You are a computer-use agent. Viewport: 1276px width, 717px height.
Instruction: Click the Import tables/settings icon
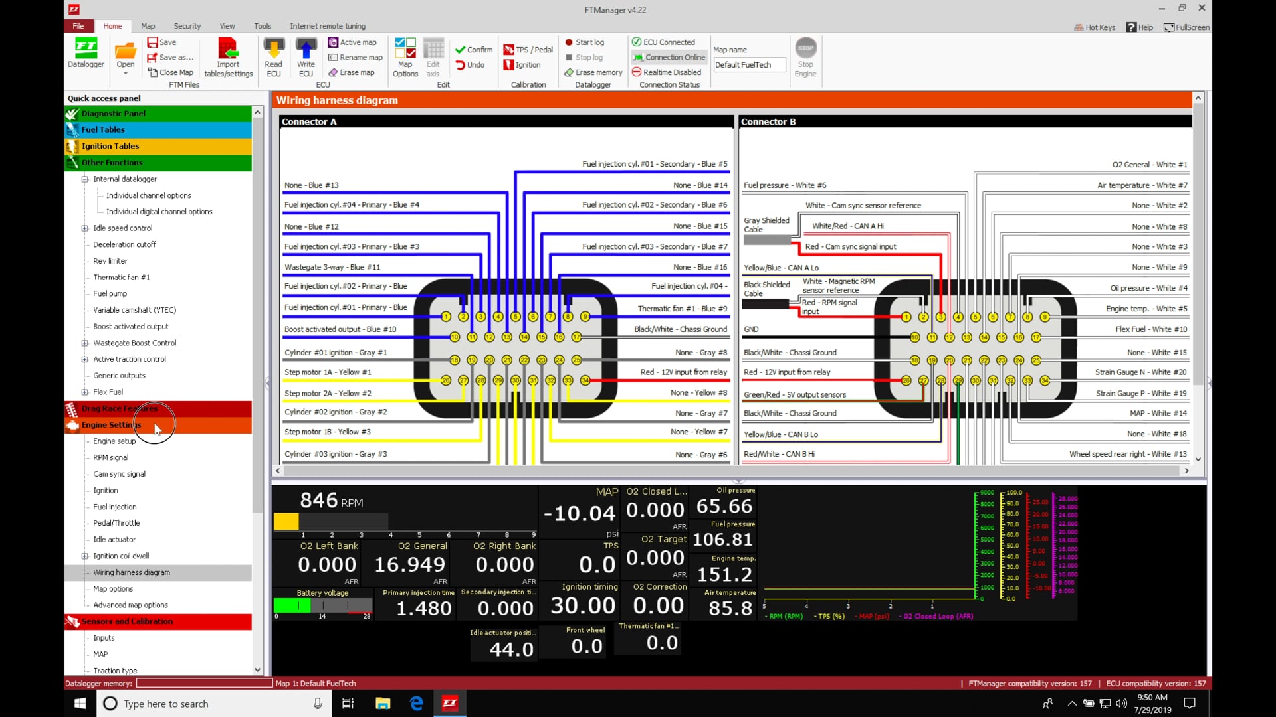point(228,56)
